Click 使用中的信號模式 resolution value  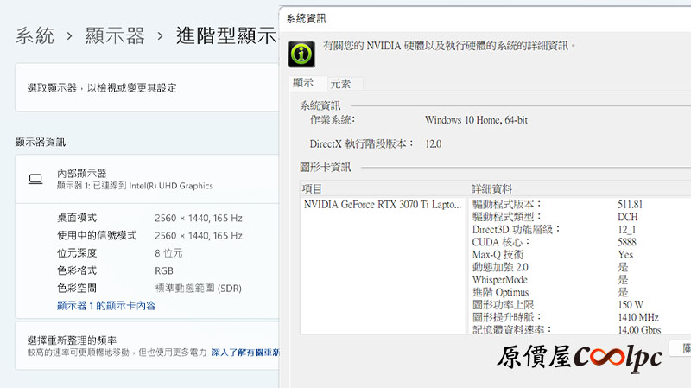coord(199,235)
